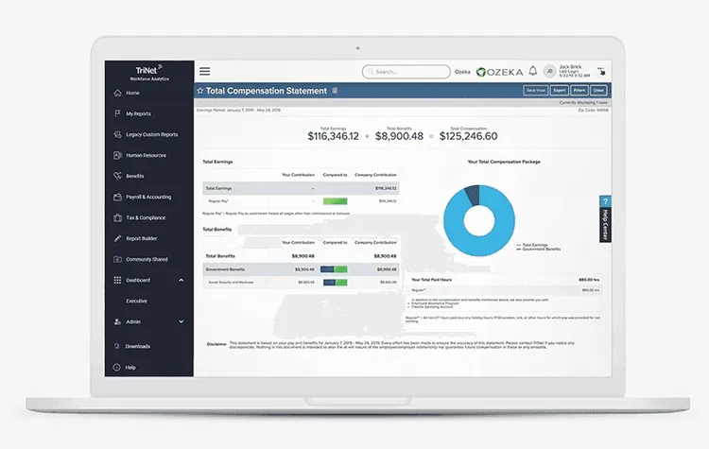Screen dimensions: 709x449
Task: Click the notifications bell icon
Action: [534, 71]
